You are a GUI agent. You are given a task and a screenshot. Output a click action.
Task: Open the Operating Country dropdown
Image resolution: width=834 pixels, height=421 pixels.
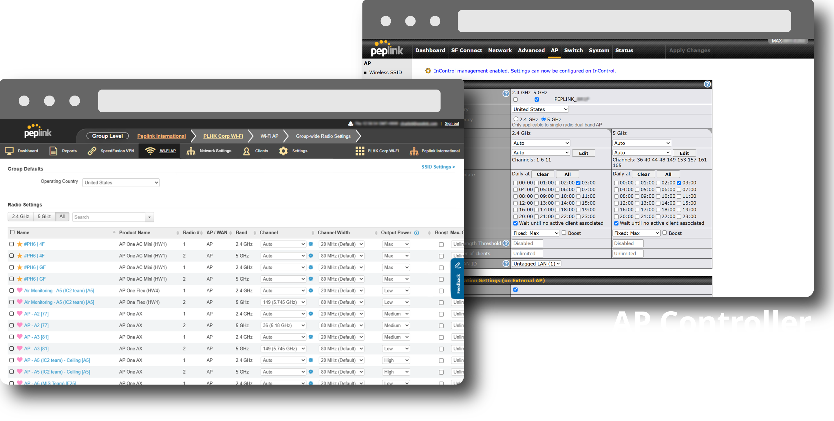[x=121, y=182]
